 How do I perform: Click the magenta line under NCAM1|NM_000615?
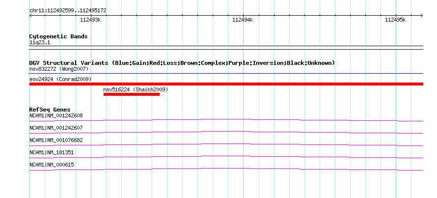coord(226,169)
